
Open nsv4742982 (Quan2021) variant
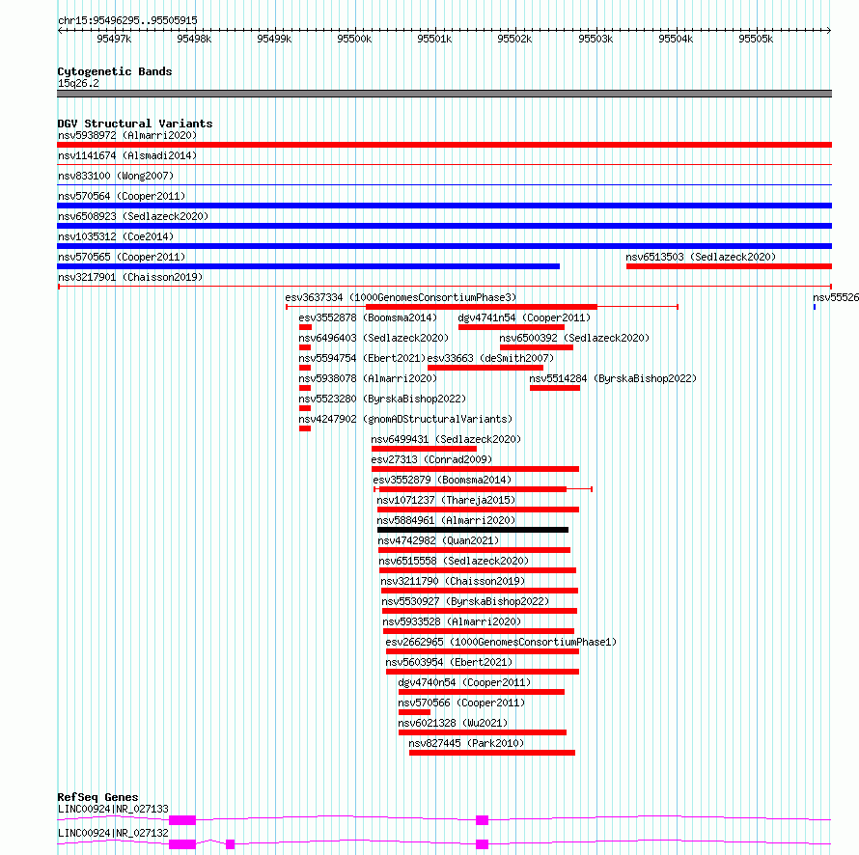click(x=438, y=540)
